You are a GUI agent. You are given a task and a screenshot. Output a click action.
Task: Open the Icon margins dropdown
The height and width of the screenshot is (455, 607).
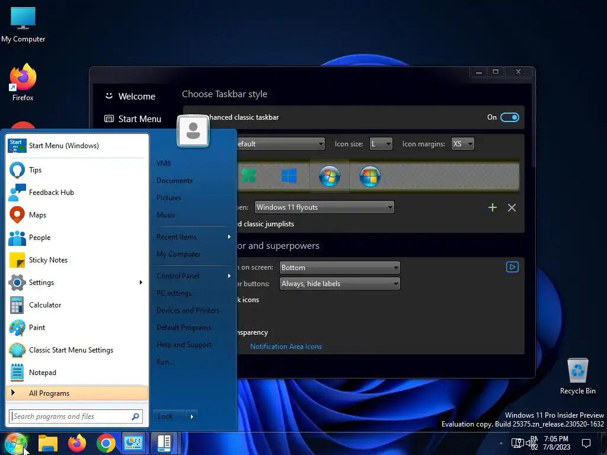(462, 144)
